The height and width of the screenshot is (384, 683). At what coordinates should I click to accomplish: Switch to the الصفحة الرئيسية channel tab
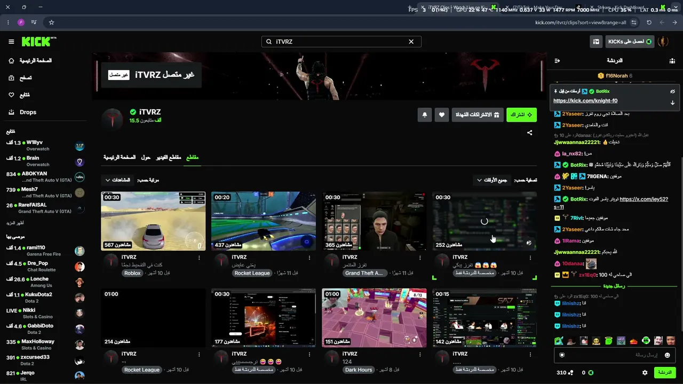[x=120, y=158]
